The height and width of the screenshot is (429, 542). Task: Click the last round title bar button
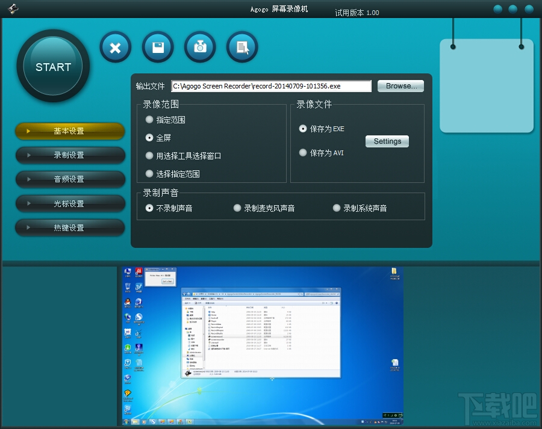[529, 9]
